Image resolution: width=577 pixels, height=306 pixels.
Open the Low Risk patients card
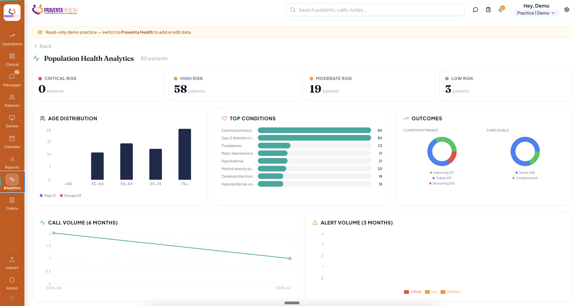pos(505,85)
